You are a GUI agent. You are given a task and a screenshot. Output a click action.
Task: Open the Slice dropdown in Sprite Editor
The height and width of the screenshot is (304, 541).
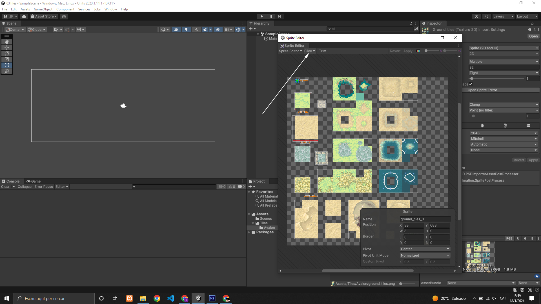click(309, 51)
